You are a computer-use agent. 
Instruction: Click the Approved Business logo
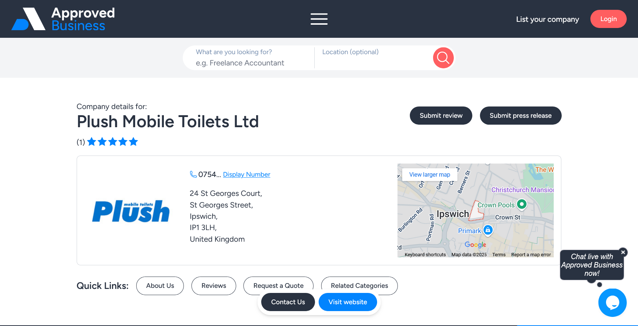63,19
